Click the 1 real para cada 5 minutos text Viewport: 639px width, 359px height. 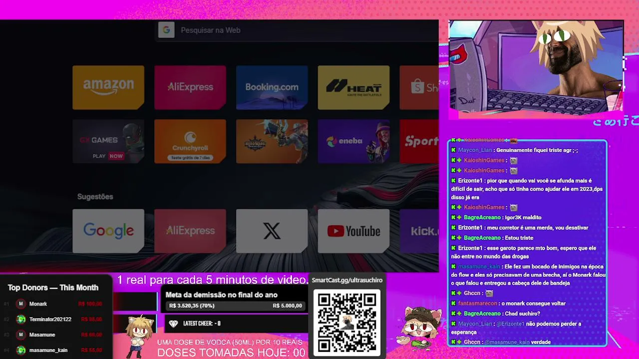point(213,280)
